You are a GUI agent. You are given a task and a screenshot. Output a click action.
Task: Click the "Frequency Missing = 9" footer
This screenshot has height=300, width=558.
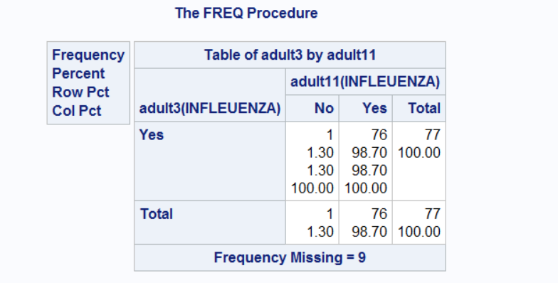click(x=290, y=257)
